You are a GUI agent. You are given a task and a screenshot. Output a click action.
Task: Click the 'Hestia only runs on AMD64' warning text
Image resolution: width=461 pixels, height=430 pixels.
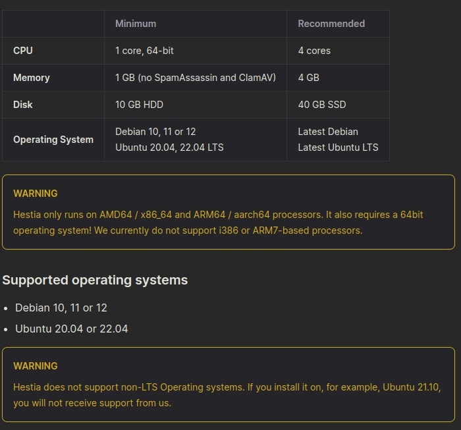pyautogui.click(x=218, y=223)
